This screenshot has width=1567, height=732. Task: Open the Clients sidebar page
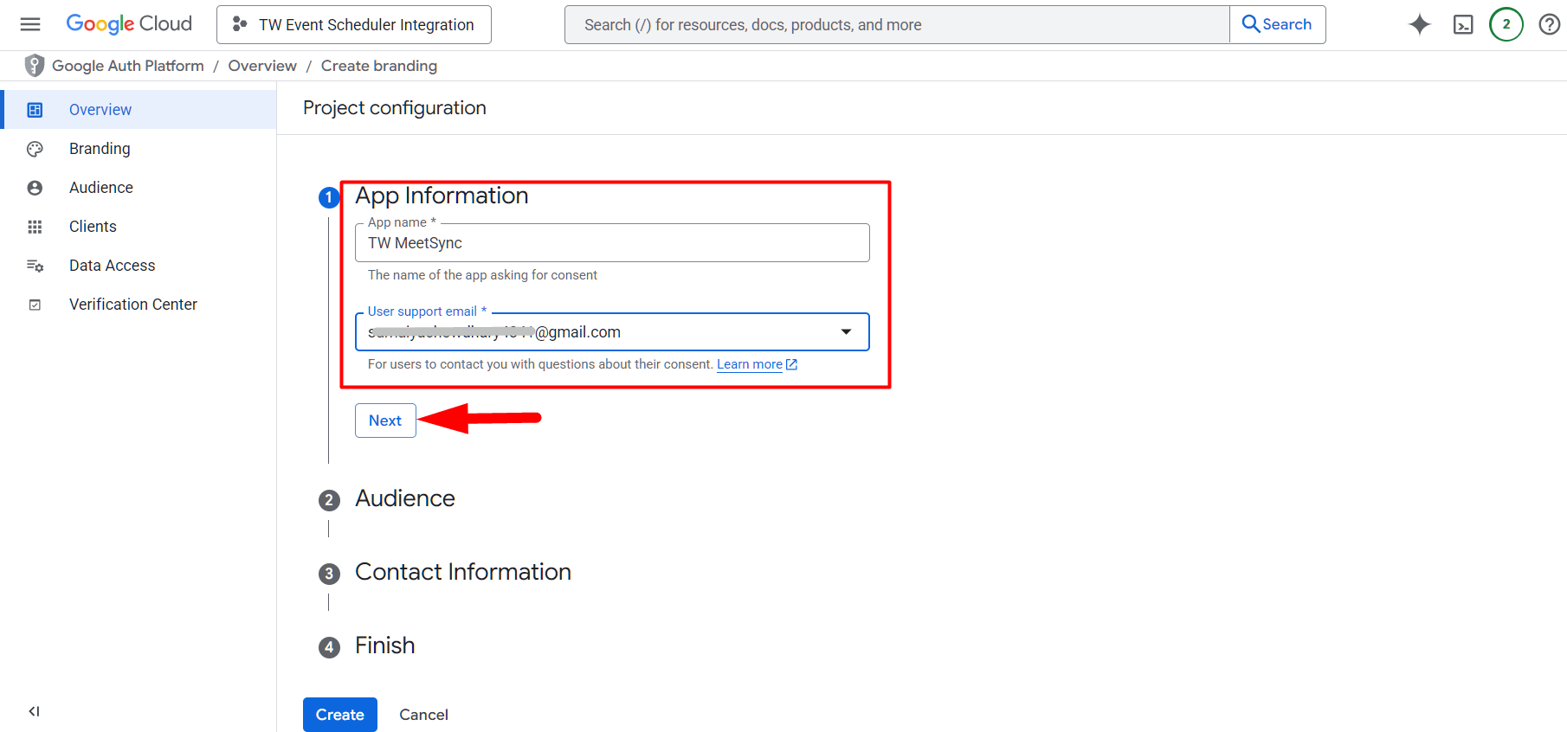[x=139, y=227]
